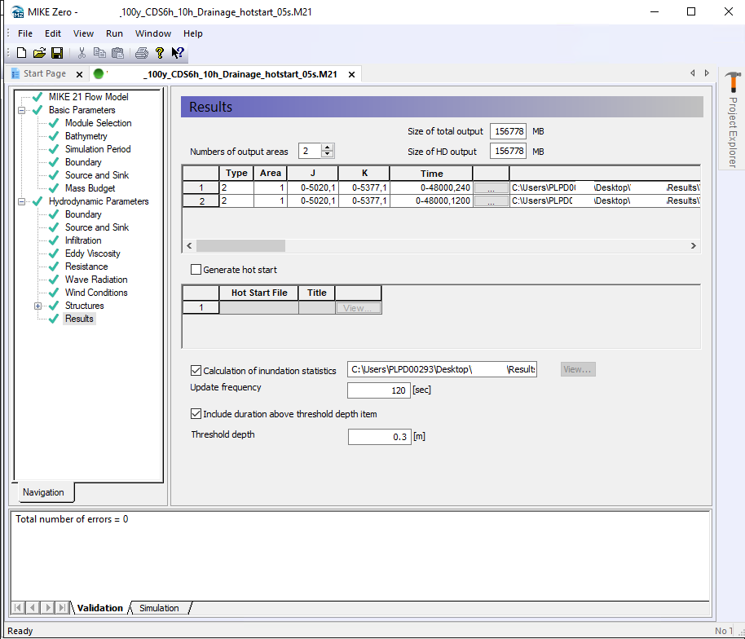Collapse the Basic Parameters tree node
The image size is (745, 639).
pyautogui.click(x=21, y=110)
